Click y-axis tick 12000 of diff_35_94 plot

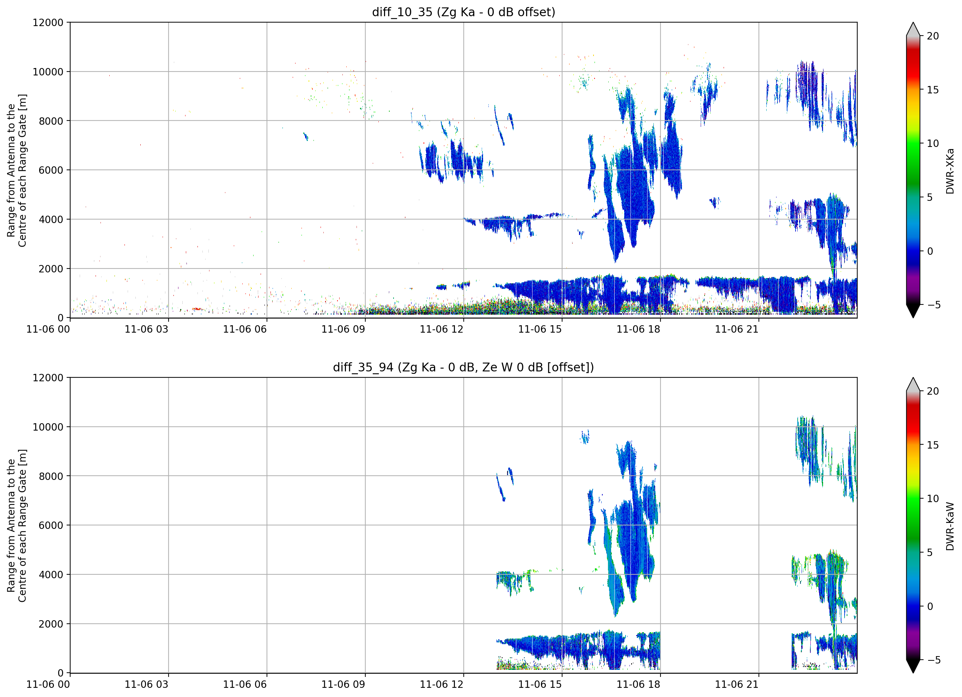click(48, 378)
